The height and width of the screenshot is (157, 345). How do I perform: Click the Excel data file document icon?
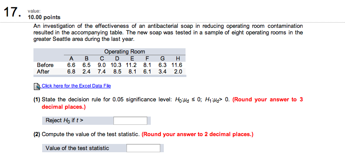(37, 87)
